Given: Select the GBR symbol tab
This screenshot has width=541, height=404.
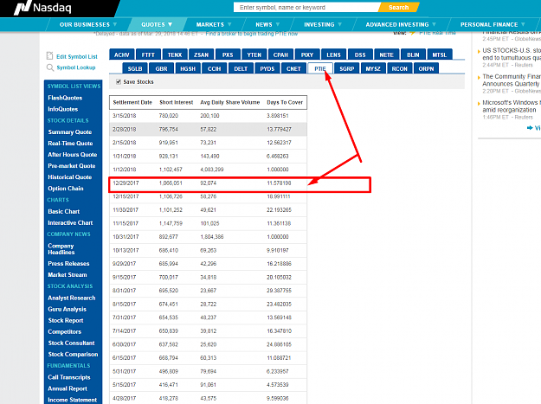Looking at the screenshot, I should tap(161, 68).
